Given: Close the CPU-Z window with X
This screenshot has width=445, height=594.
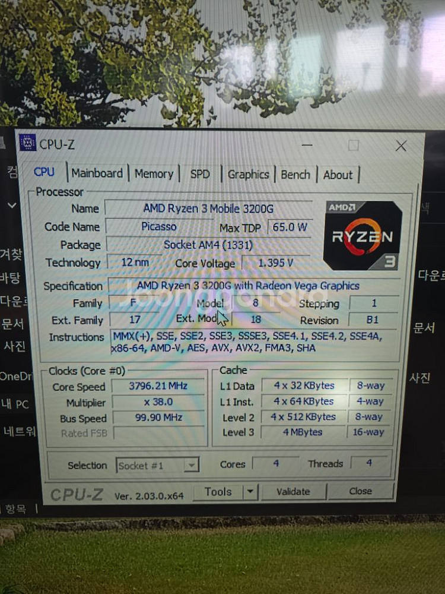Looking at the screenshot, I should [x=401, y=146].
